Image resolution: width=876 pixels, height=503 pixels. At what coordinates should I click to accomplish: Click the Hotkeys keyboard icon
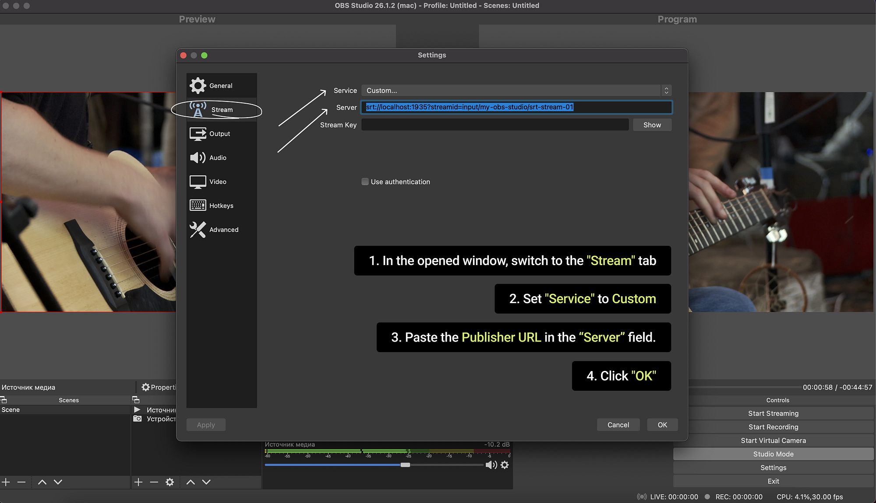[x=198, y=205]
